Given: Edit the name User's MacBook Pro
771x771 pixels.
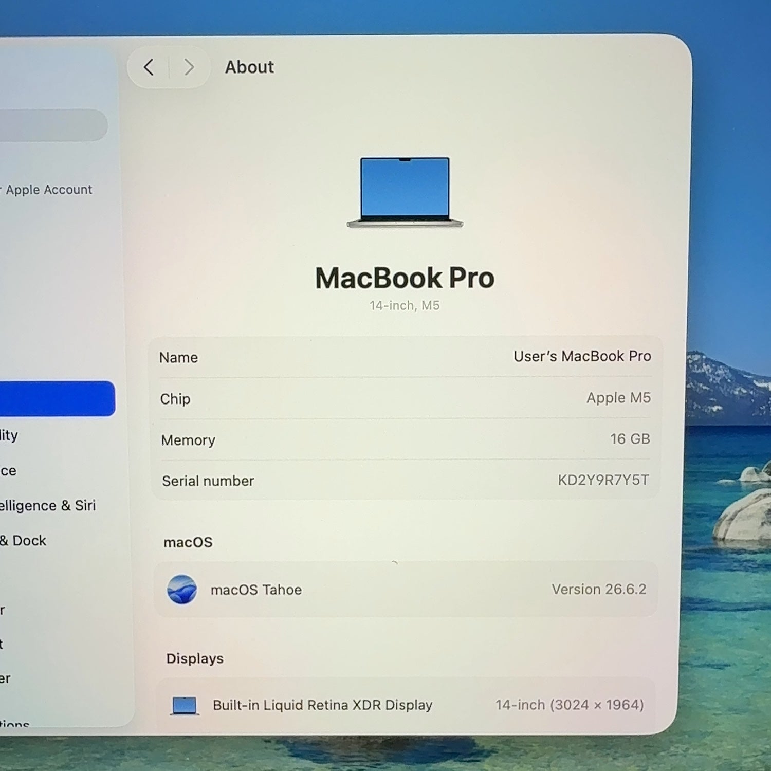Looking at the screenshot, I should [x=582, y=356].
